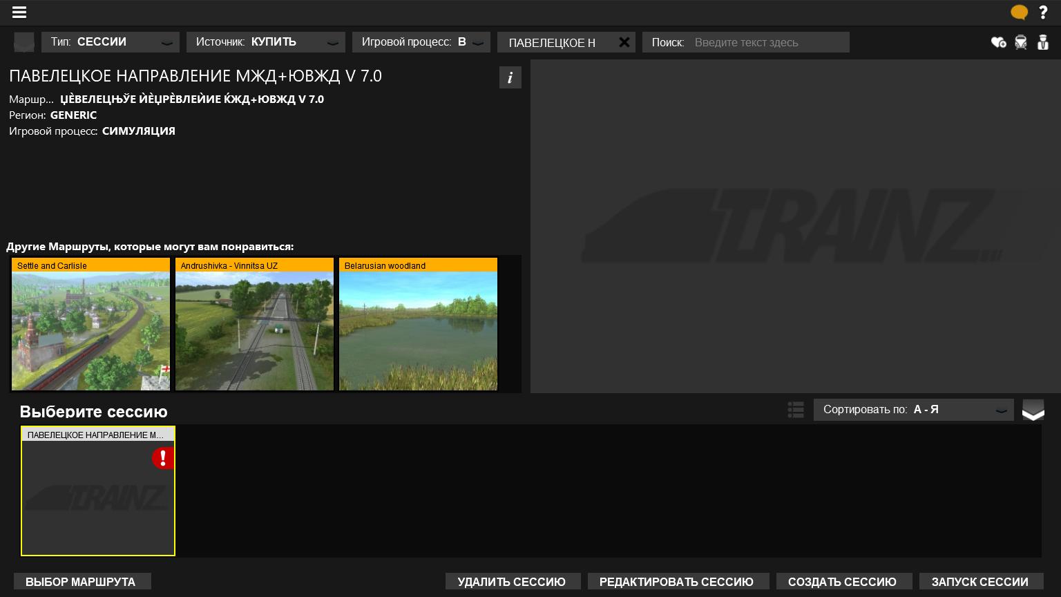Click the ЗАПУСК СЕССИИ button
Screen dimensions: 1061x597
[982, 582]
